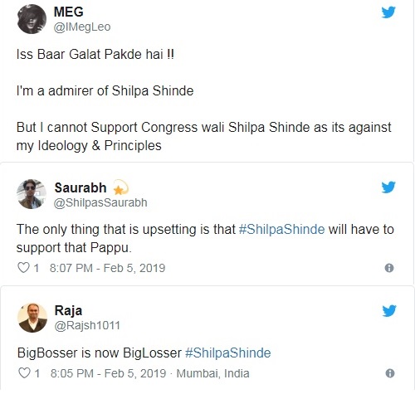Visit the @ShilpasSaurabh handle
This screenshot has height=394, width=415.
100,202
